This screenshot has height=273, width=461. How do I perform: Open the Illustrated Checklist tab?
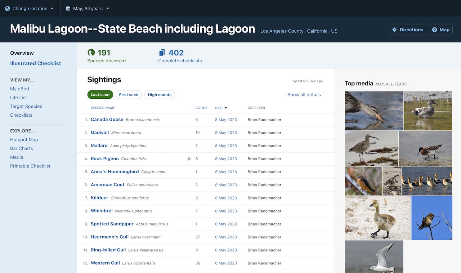(35, 63)
